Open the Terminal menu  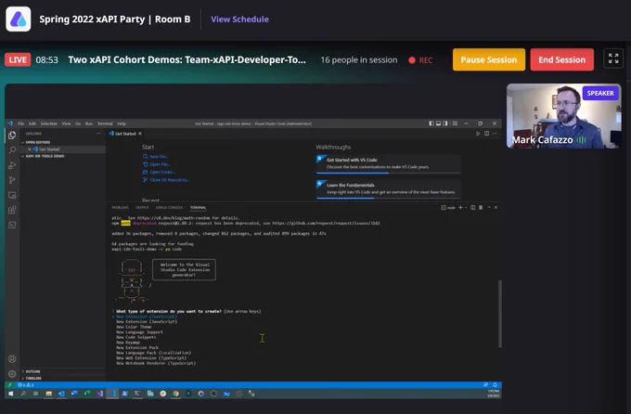pos(105,123)
